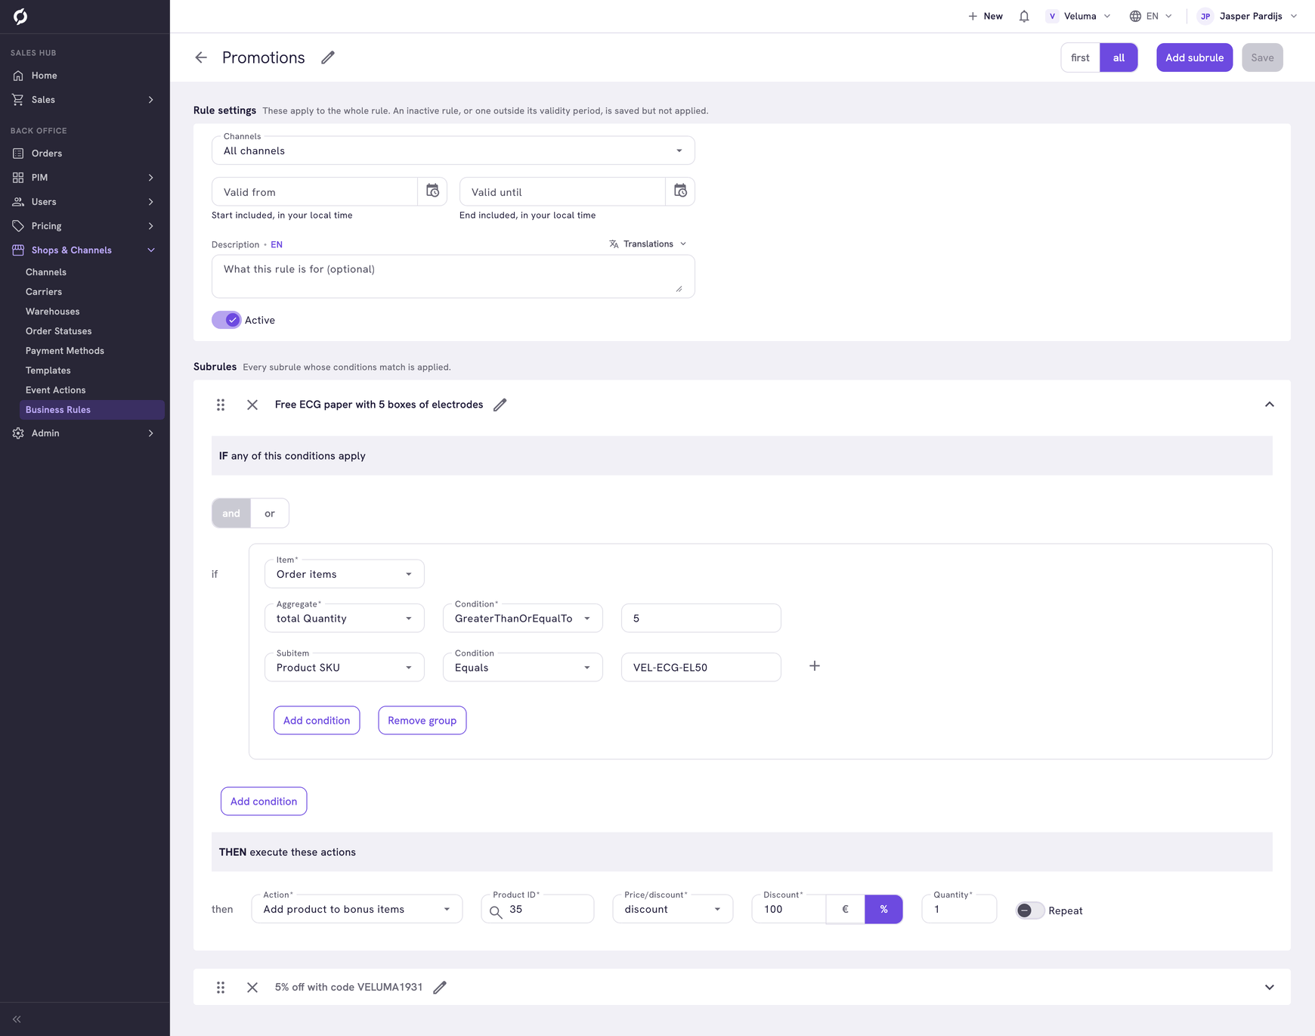Viewport: 1315px width, 1036px height.
Task: Collapse the Free ECG paper subrule
Action: (x=1270, y=405)
